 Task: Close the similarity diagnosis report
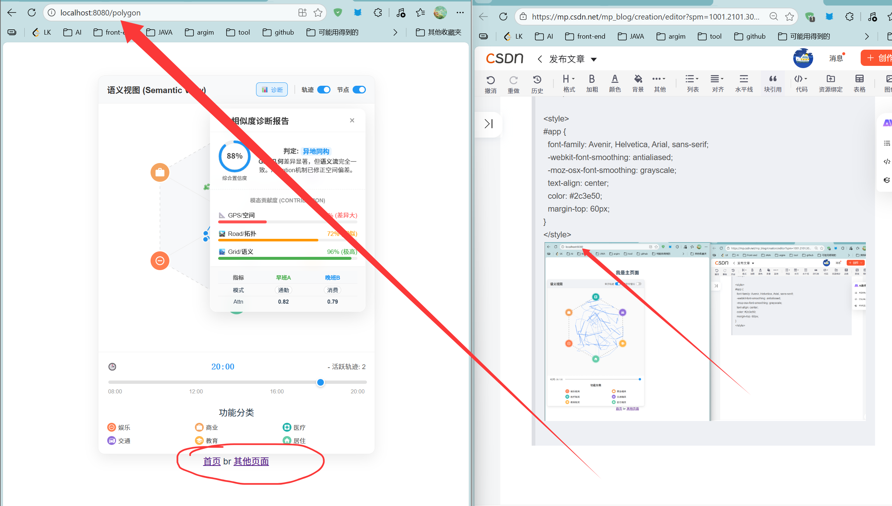352,120
